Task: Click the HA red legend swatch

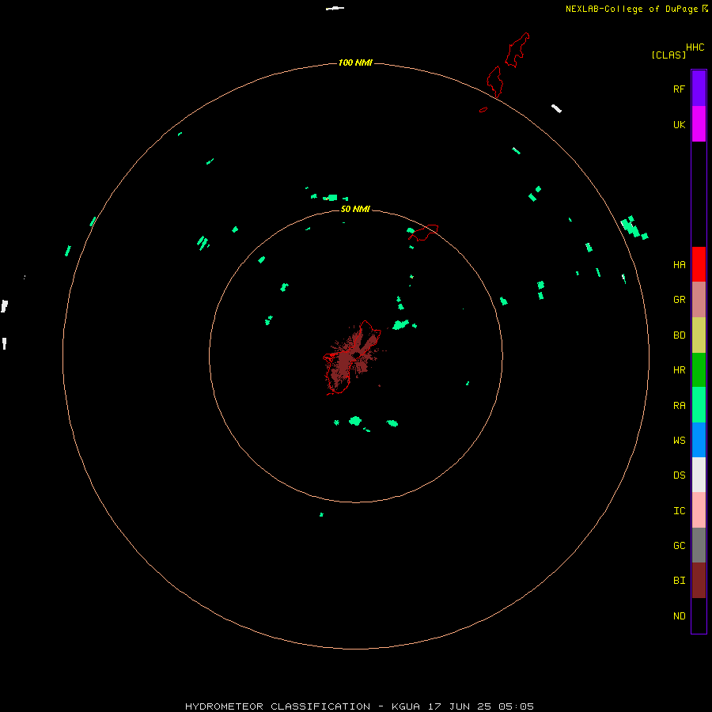Action: [x=699, y=264]
